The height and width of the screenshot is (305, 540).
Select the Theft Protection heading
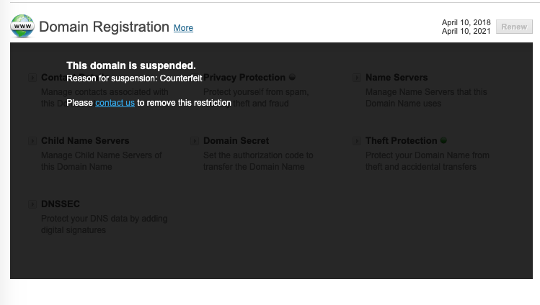pyautogui.click(x=401, y=140)
